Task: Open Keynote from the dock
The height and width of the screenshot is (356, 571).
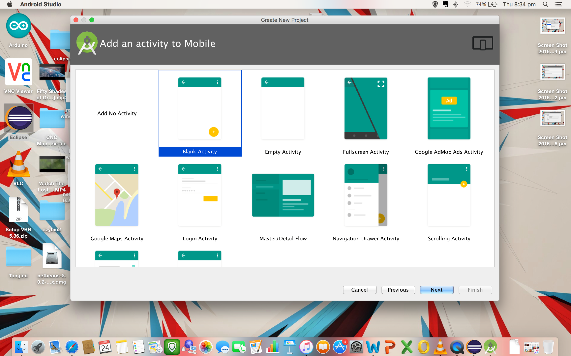Action: [x=289, y=347]
